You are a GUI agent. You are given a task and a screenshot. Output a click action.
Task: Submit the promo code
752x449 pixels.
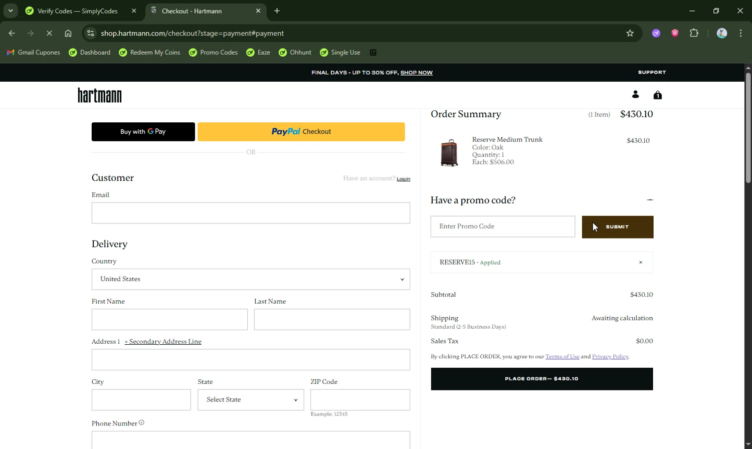pos(618,227)
